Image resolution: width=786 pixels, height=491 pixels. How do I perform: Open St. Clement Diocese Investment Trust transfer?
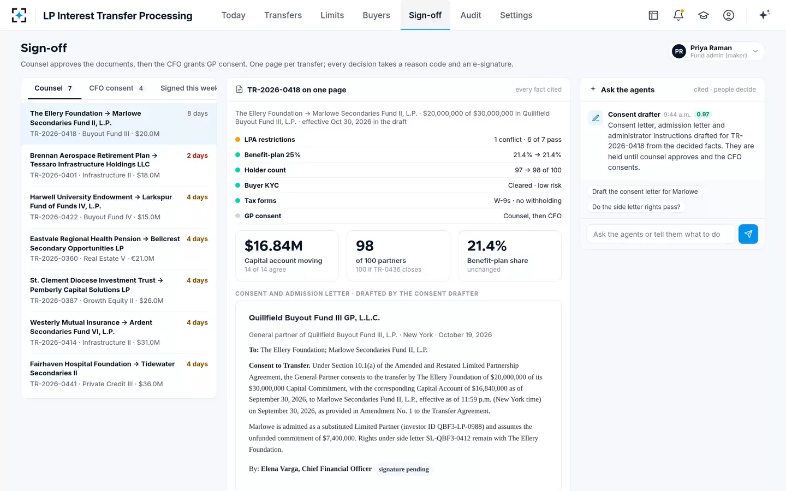(x=119, y=290)
